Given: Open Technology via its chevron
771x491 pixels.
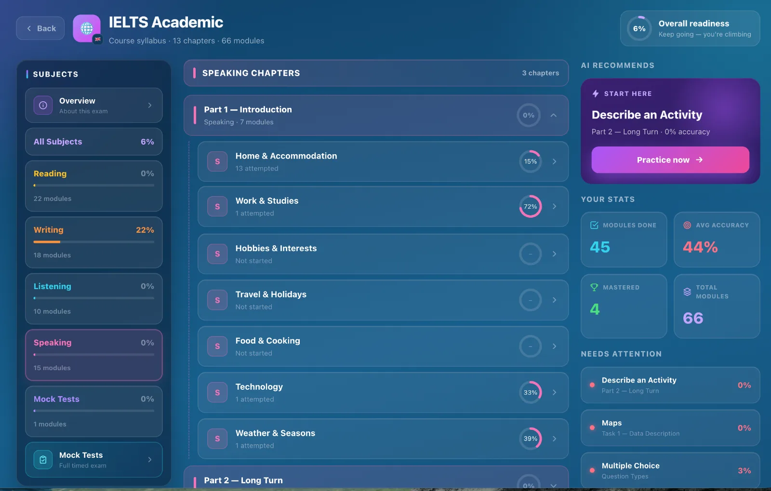Looking at the screenshot, I should pyautogui.click(x=555, y=392).
